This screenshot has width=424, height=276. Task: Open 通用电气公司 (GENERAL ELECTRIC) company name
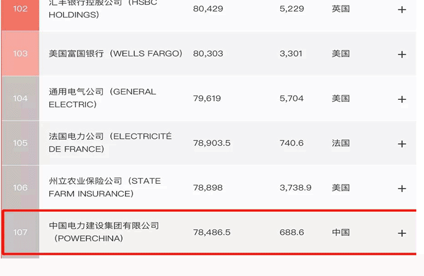(x=102, y=98)
